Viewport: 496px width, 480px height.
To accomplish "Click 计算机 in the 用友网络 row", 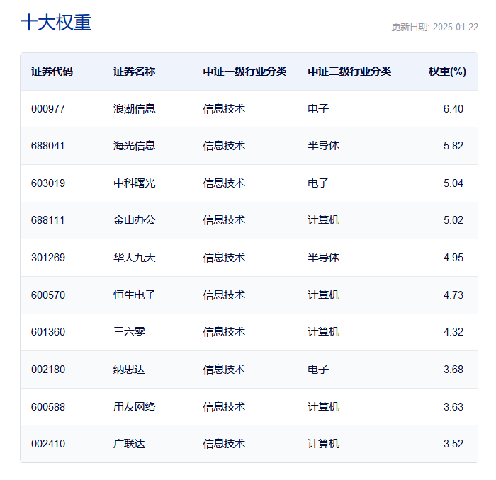I will point(323,407).
